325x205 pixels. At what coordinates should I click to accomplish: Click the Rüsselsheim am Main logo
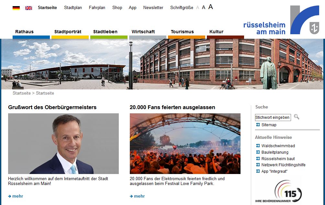tap(281, 20)
